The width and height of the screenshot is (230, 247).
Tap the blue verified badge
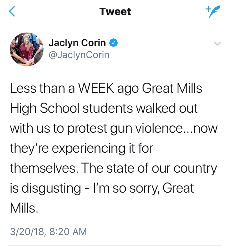[x=114, y=43]
